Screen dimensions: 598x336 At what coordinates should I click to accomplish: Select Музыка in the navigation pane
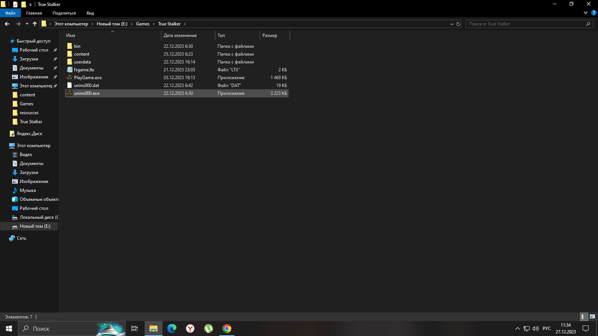28,190
